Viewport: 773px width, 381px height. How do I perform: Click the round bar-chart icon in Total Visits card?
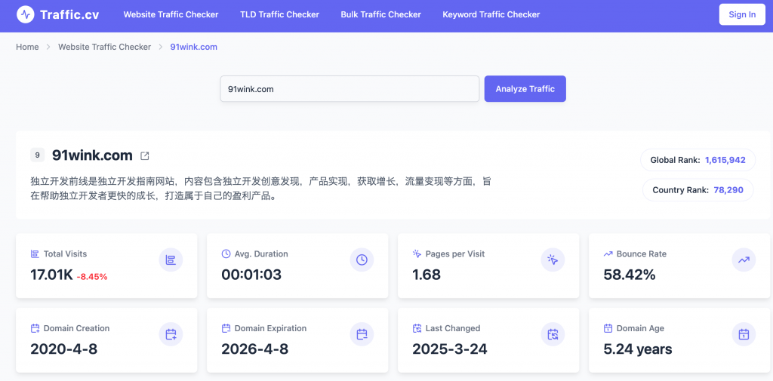tap(171, 260)
